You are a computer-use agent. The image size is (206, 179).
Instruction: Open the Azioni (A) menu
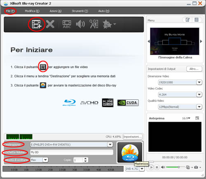pyautogui.click(x=56, y=11)
